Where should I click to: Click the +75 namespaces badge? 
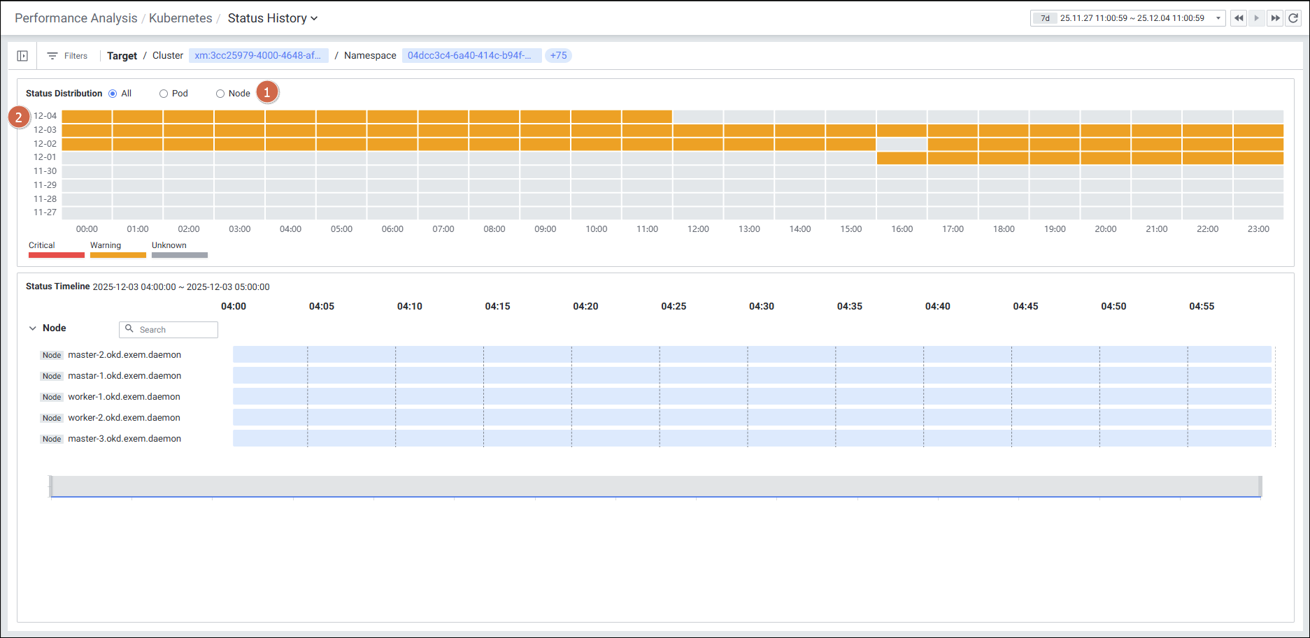[x=558, y=56]
